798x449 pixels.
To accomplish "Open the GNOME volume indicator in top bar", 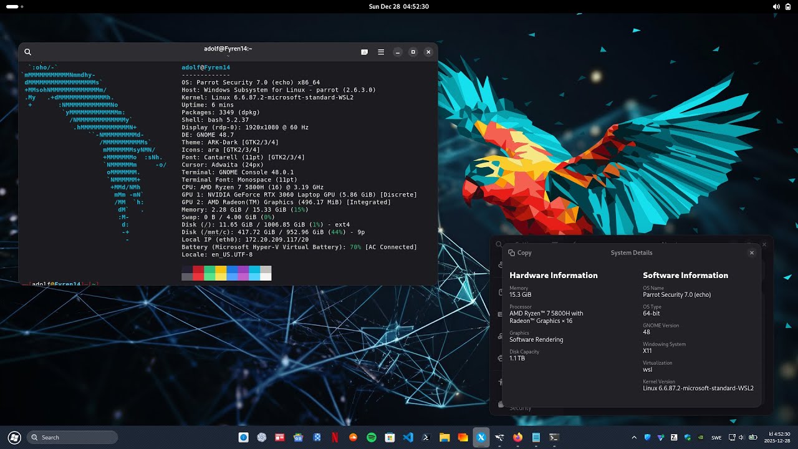I will [776, 6].
